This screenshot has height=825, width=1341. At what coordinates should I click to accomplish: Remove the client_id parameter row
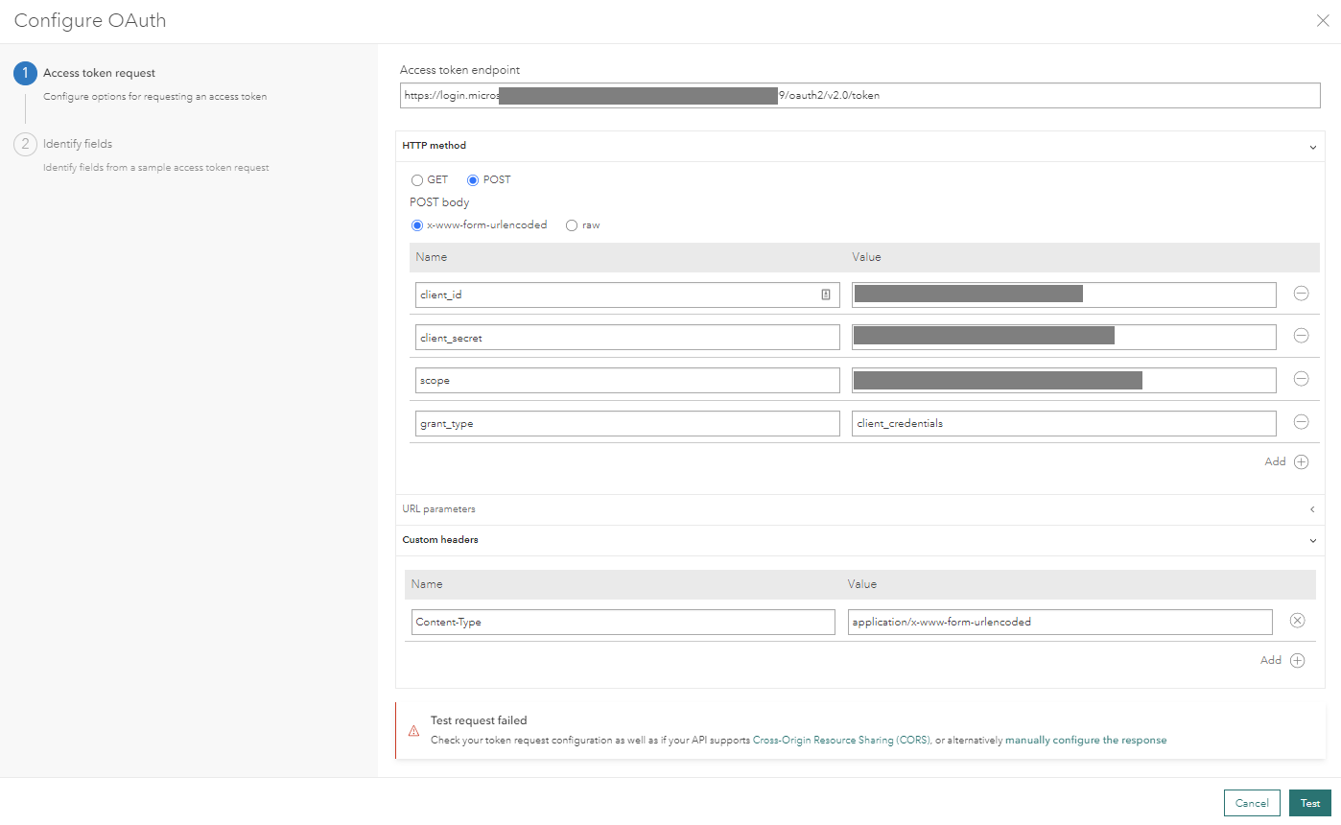point(1301,294)
